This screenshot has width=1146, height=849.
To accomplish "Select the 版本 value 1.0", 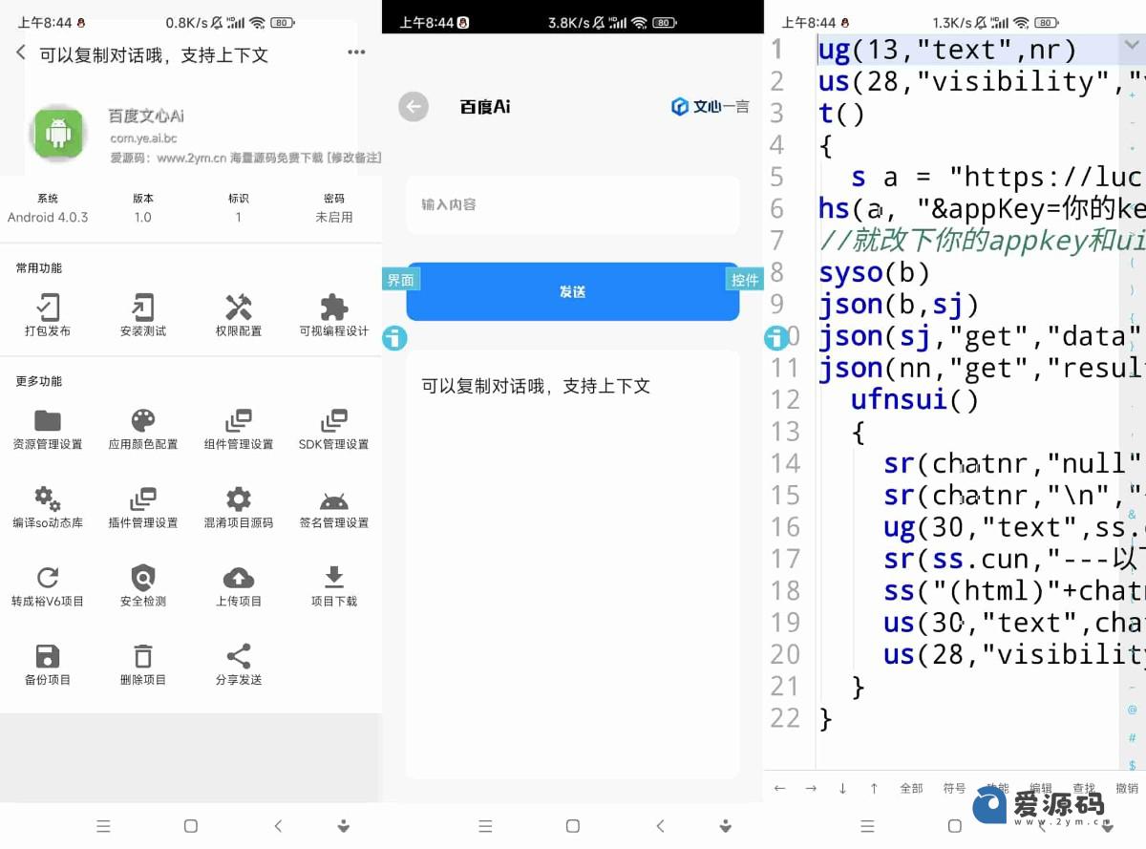I will 143,217.
